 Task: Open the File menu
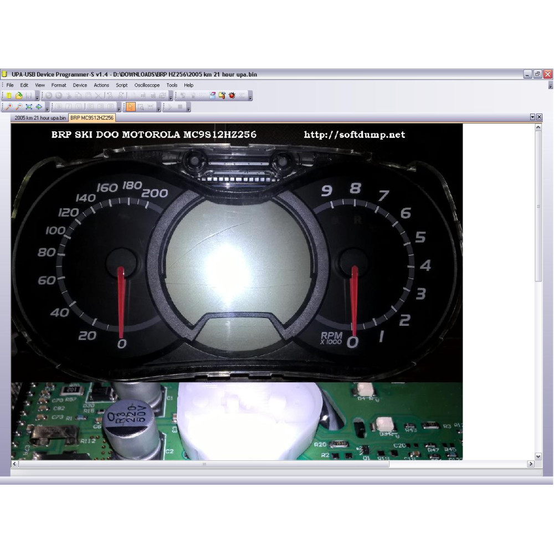pyautogui.click(x=10, y=85)
